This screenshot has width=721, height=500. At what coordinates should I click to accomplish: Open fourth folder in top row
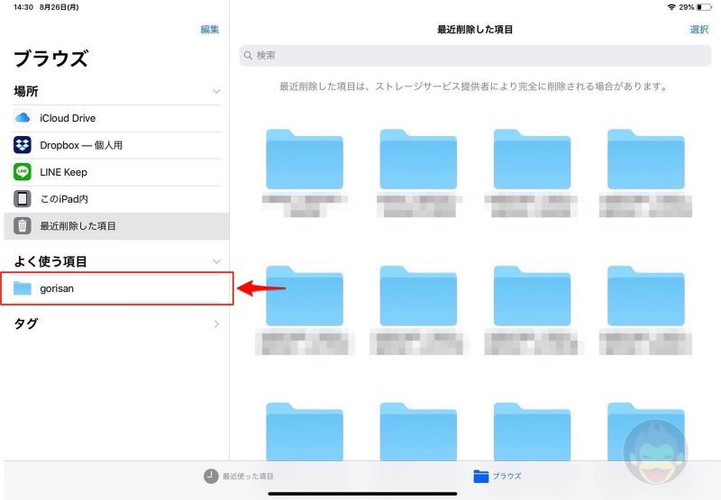point(645,159)
